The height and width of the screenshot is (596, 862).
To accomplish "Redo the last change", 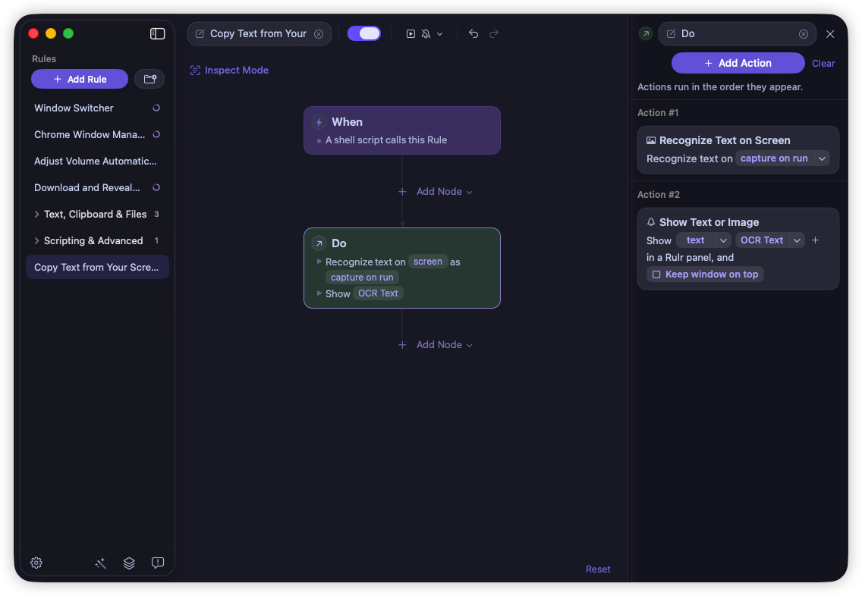I will pyautogui.click(x=494, y=33).
